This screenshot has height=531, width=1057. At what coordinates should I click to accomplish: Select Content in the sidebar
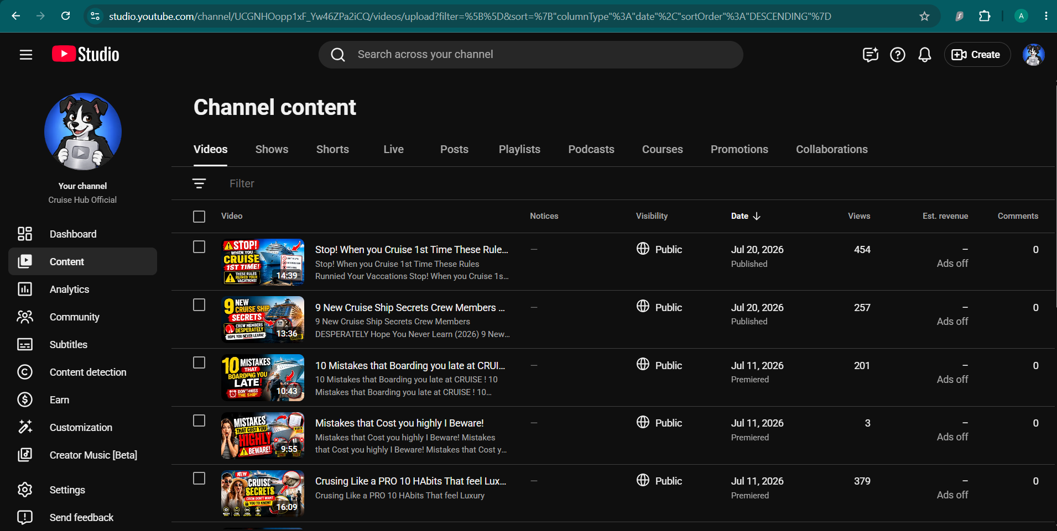(x=83, y=261)
